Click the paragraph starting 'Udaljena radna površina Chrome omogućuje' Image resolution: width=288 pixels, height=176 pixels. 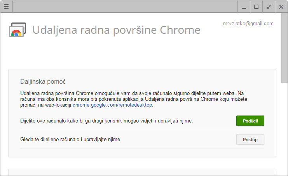point(134,99)
